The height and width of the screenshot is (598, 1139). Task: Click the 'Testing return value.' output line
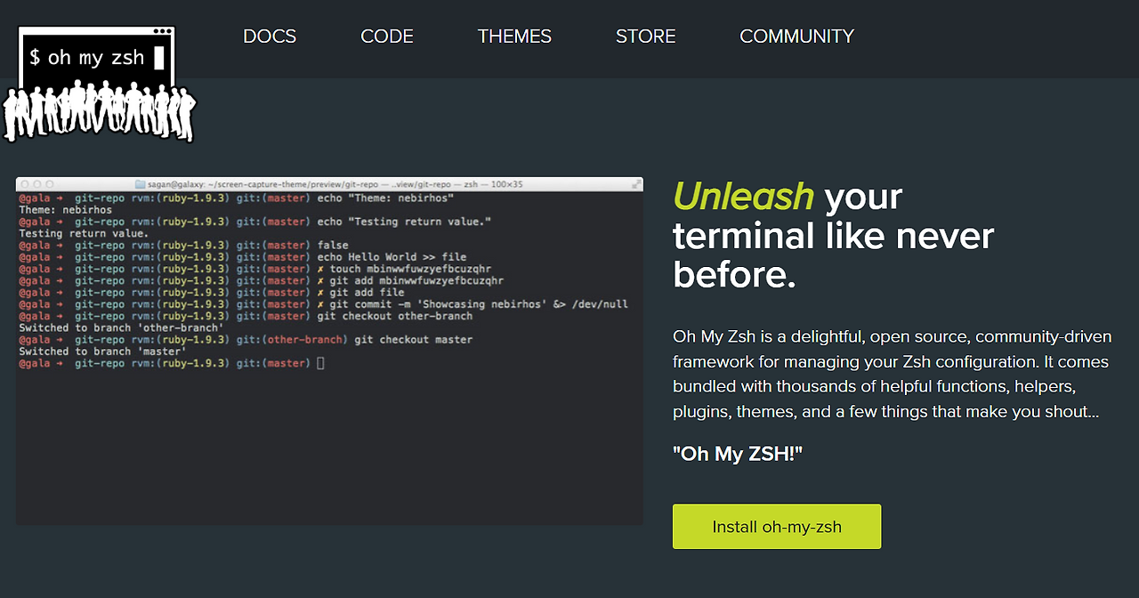(84, 233)
